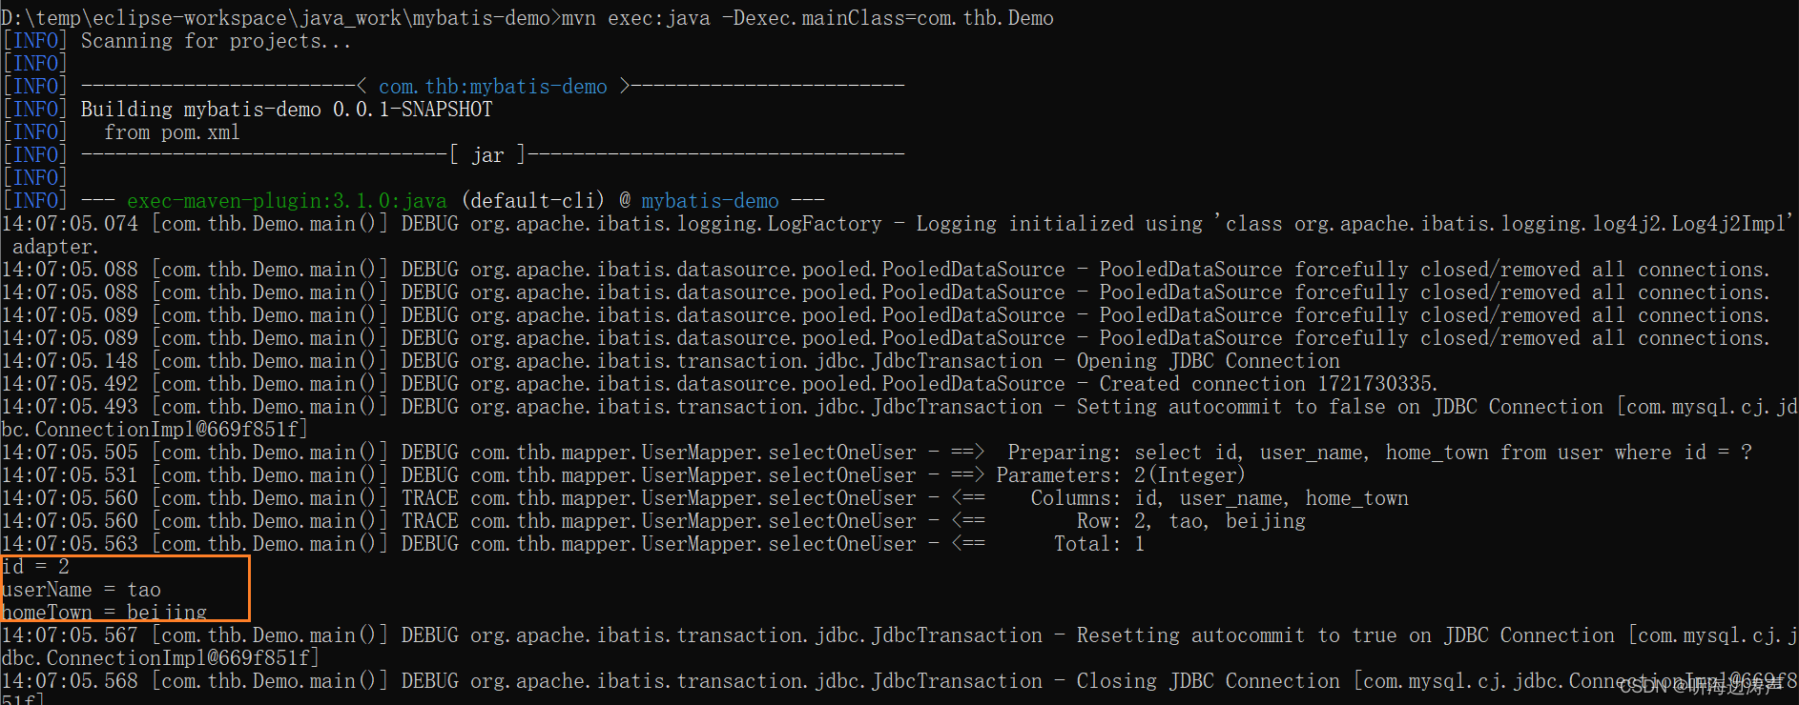Image resolution: width=1799 pixels, height=705 pixels.
Task: Click "Closing JDBC Connection" message
Action: [1209, 681]
